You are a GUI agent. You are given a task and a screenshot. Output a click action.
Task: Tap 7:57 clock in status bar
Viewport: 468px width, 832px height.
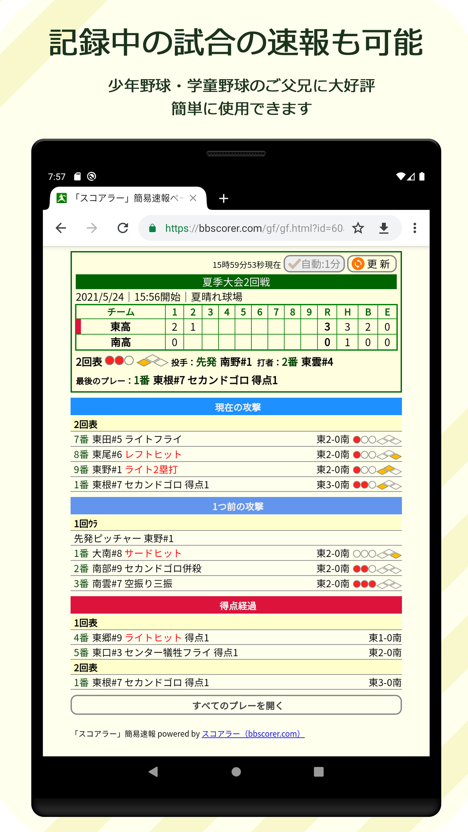[x=57, y=176]
